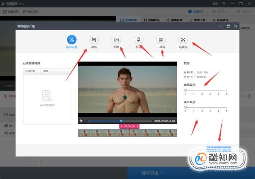The width and height of the screenshot is (255, 179).
Task: Switch to 添加转场 tab in main window
Action: point(220,20)
